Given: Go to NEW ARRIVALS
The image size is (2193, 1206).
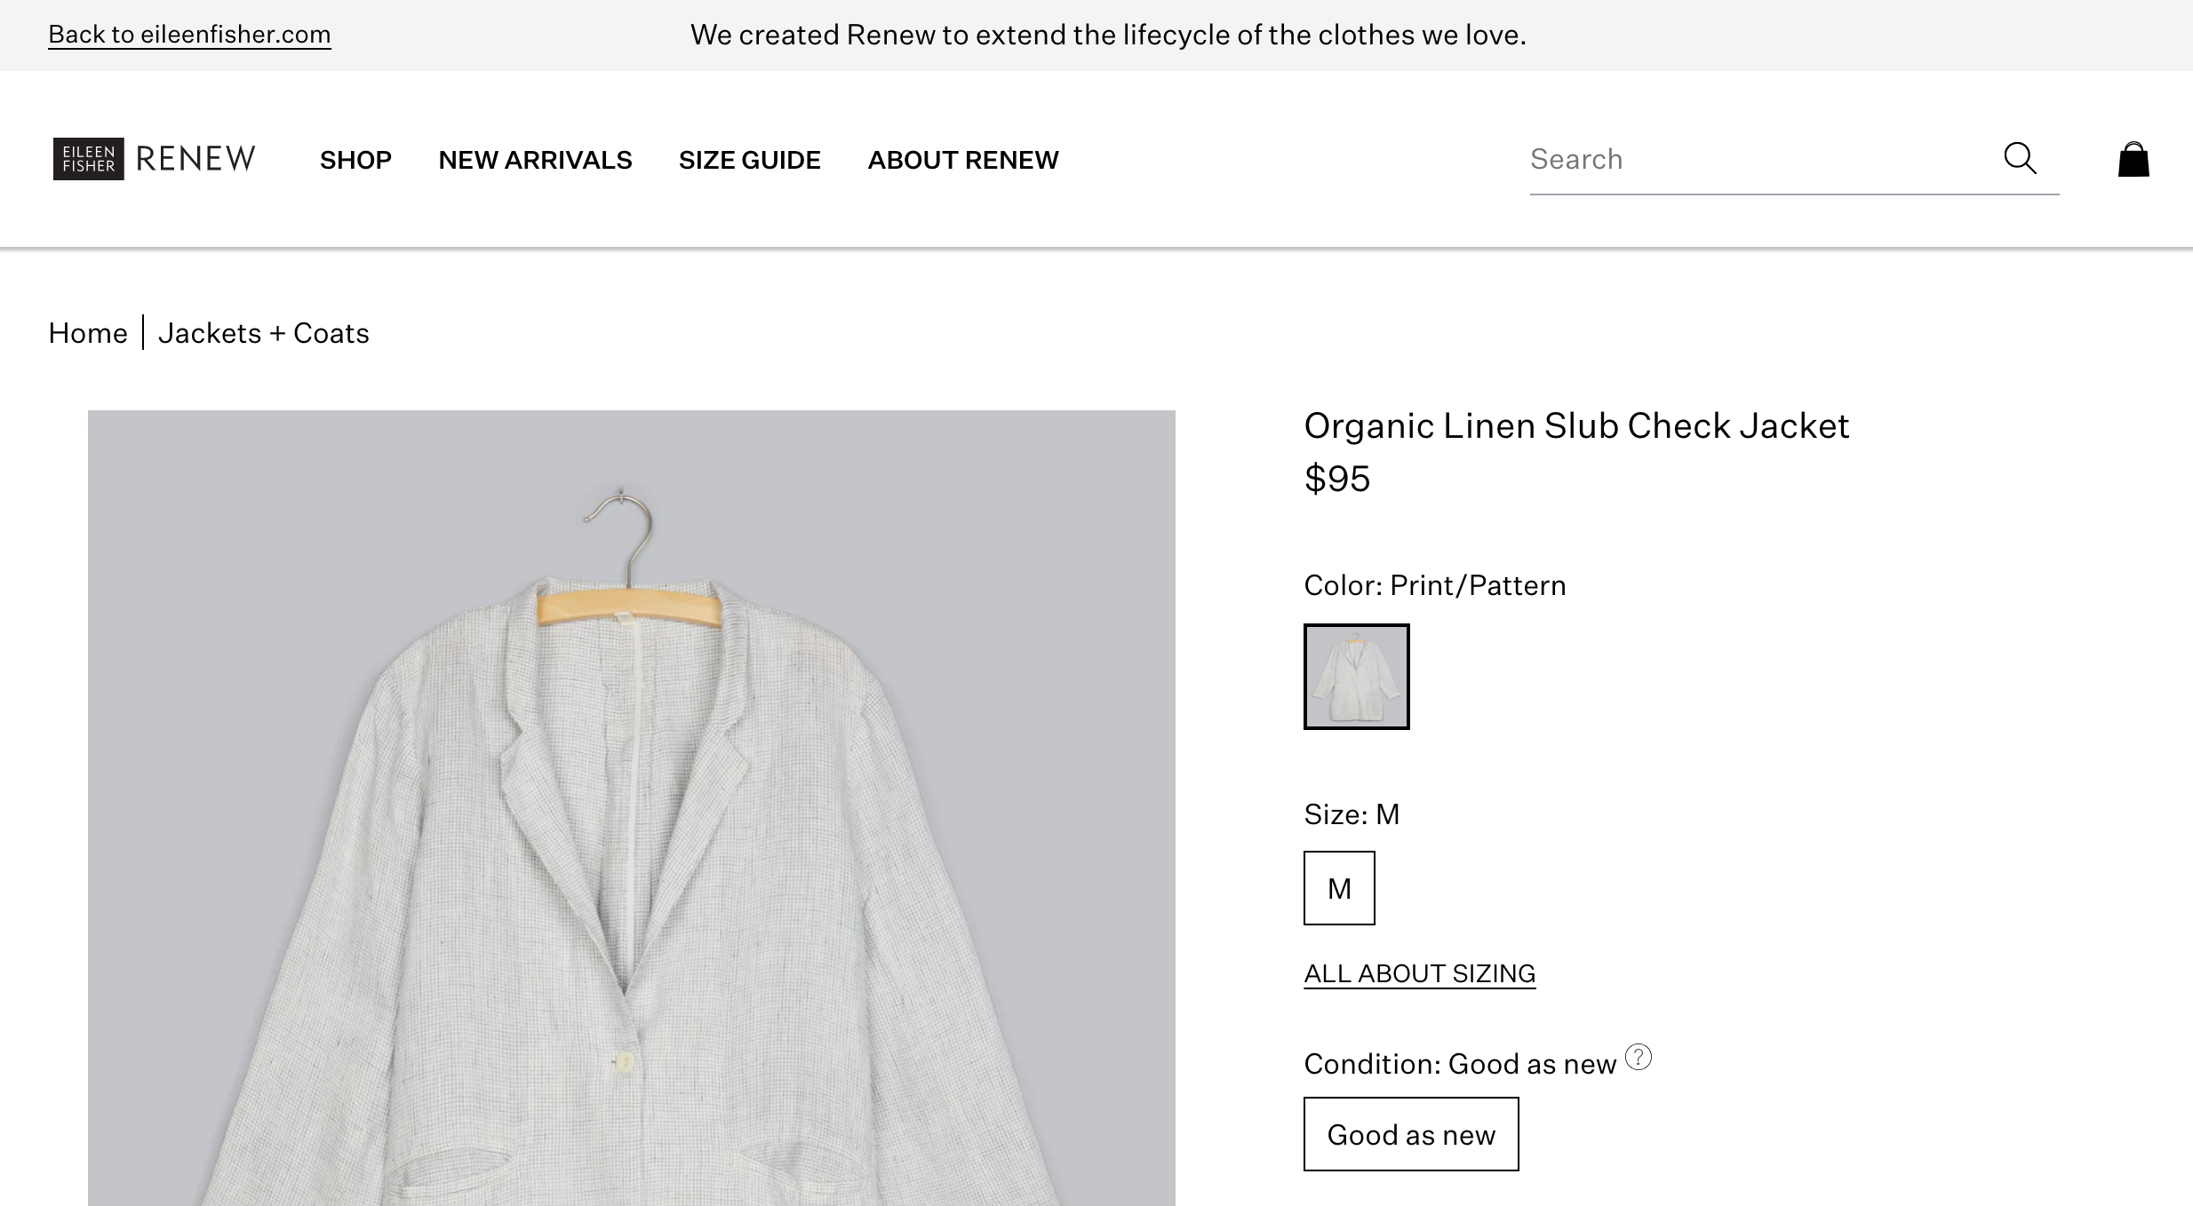Looking at the screenshot, I should [535, 160].
